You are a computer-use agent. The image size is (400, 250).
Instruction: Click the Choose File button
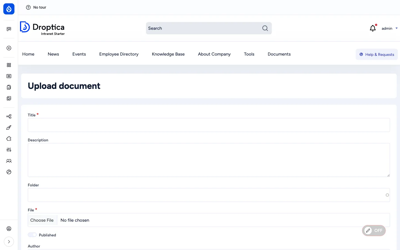point(42,220)
